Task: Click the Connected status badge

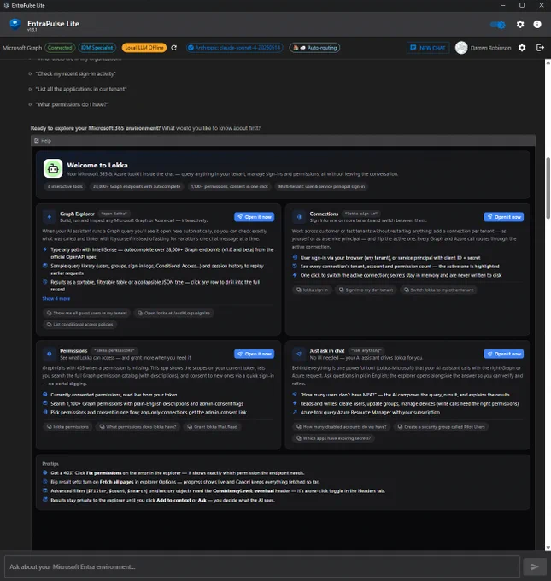Action: (60, 48)
